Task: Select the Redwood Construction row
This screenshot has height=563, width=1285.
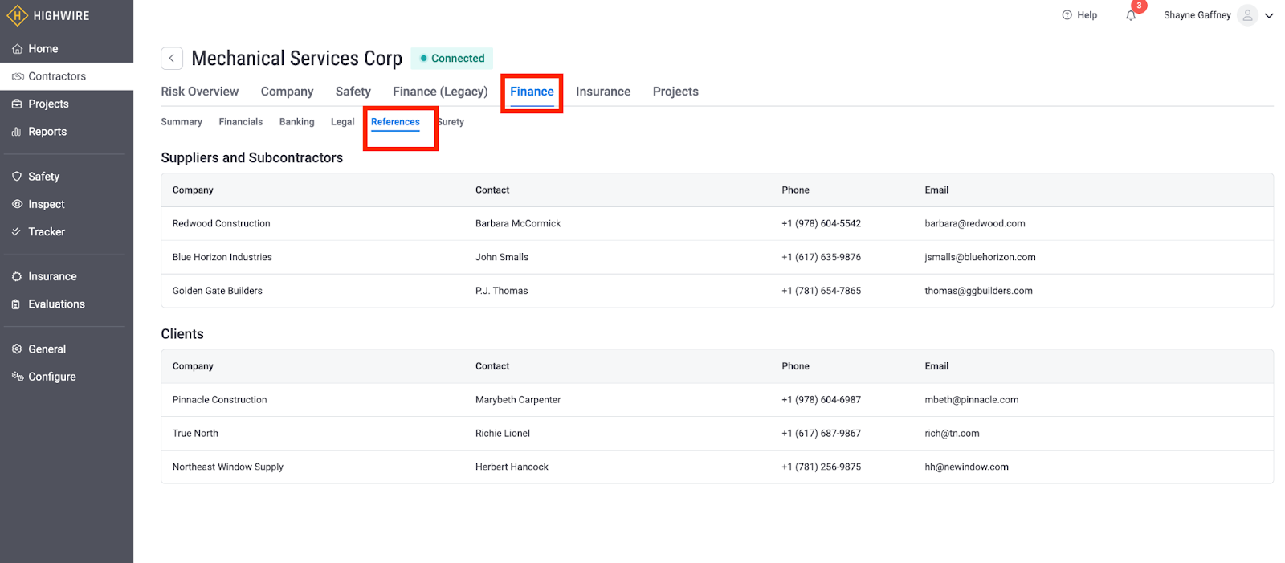Action: (221, 224)
